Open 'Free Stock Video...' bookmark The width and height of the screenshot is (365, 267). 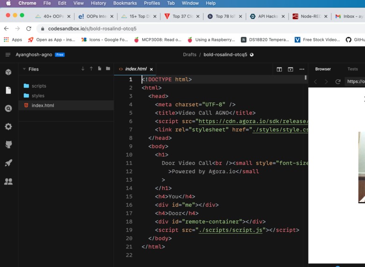pyautogui.click(x=317, y=40)
